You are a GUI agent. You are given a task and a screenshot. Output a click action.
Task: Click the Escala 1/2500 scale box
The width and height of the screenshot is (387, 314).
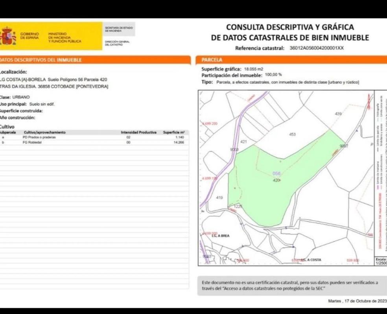coord(381,261)
